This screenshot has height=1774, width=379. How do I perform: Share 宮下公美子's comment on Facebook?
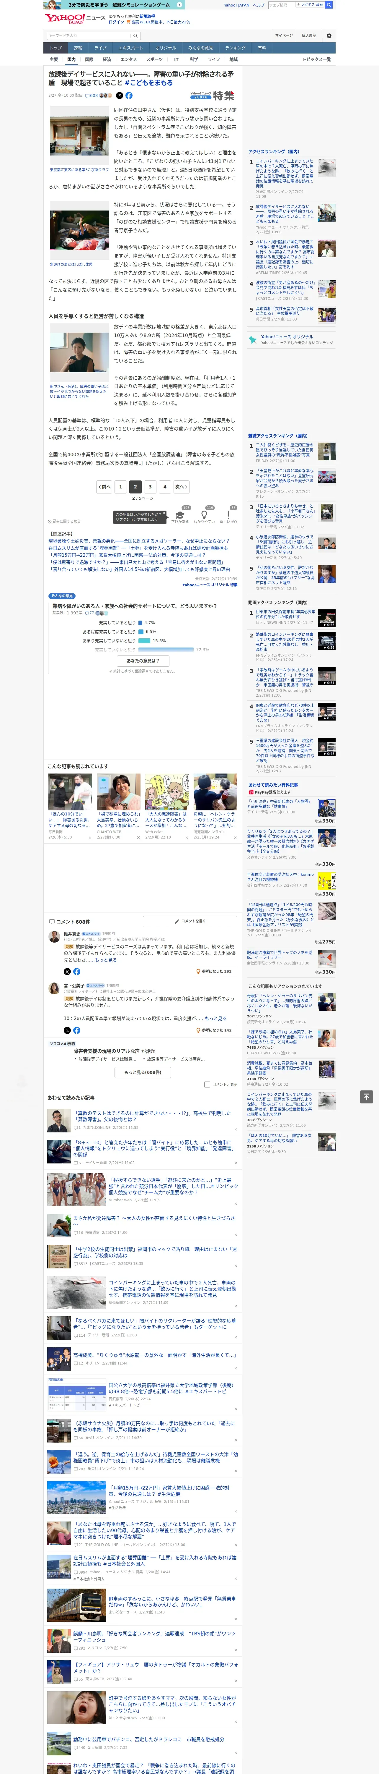[x=76, y=1030]
